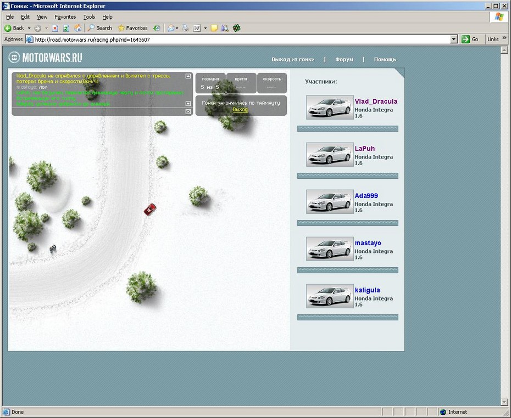Click the 'Done' status bar text
This screenshot has width=511, height=418.
pos(18,412)
